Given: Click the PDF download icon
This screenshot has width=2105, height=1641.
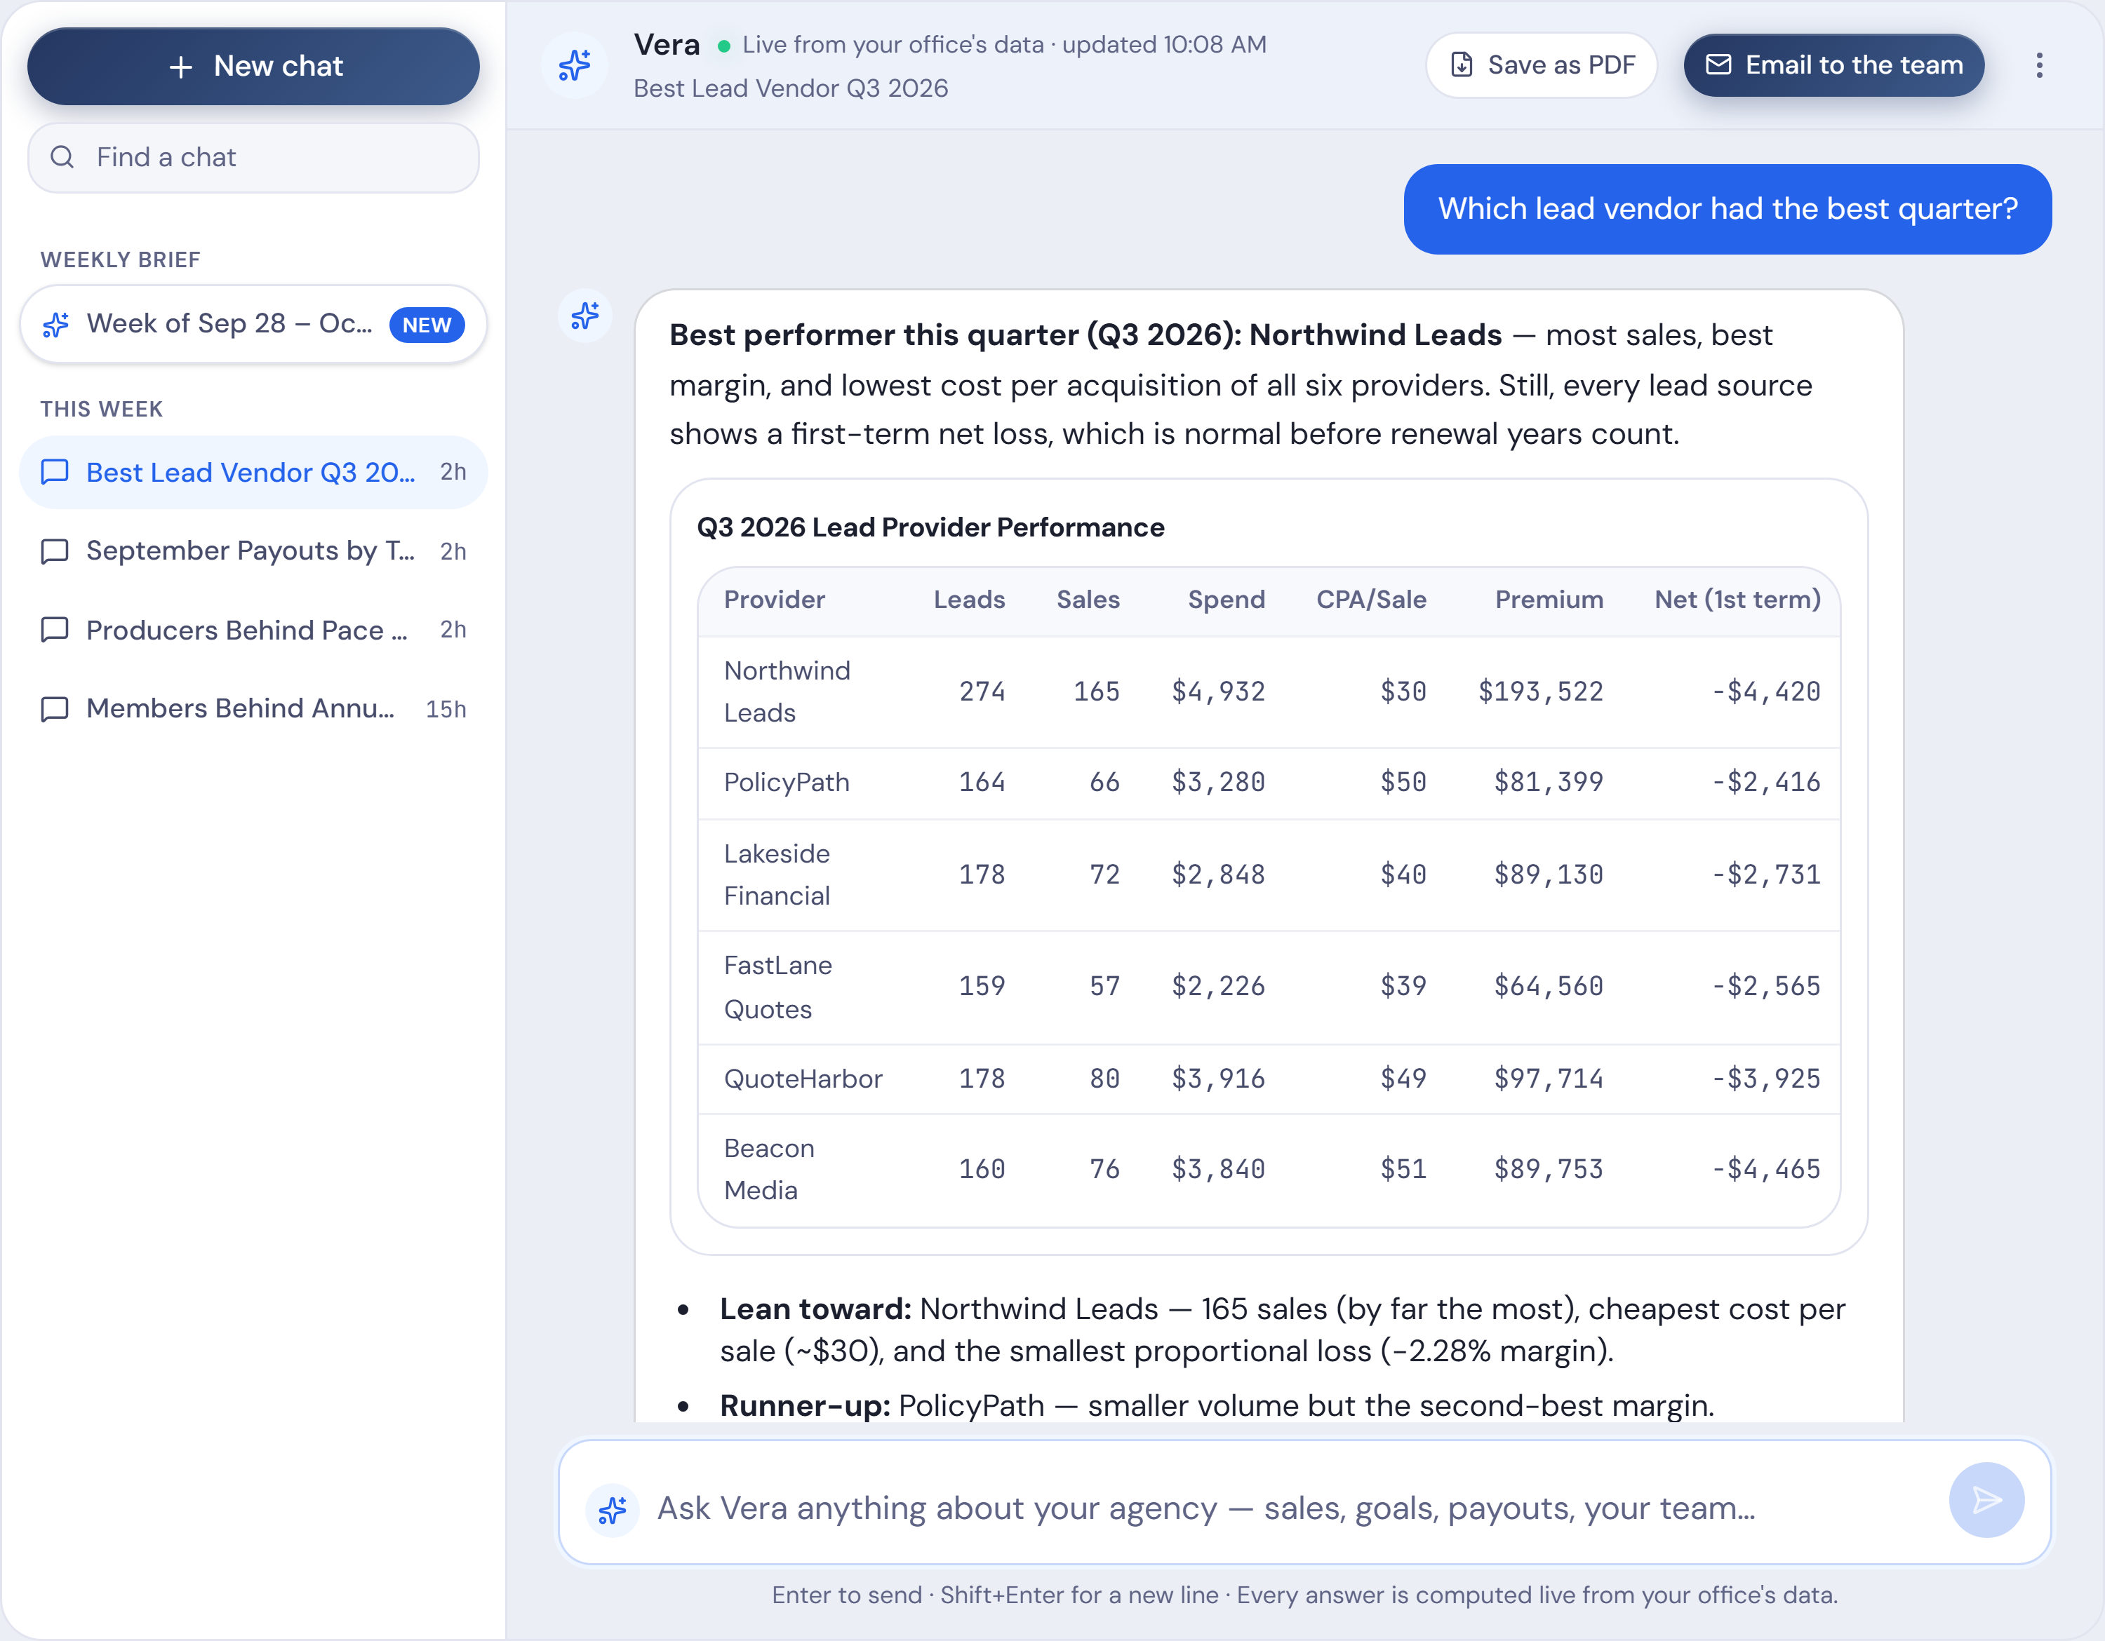Looking at the screenshot, I should pos(1461,65).
